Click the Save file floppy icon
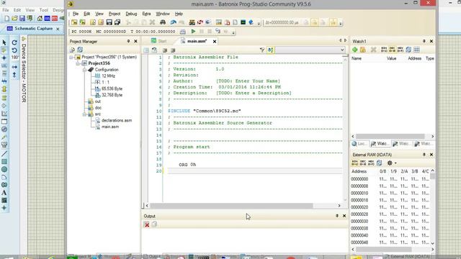 (109, 22)
